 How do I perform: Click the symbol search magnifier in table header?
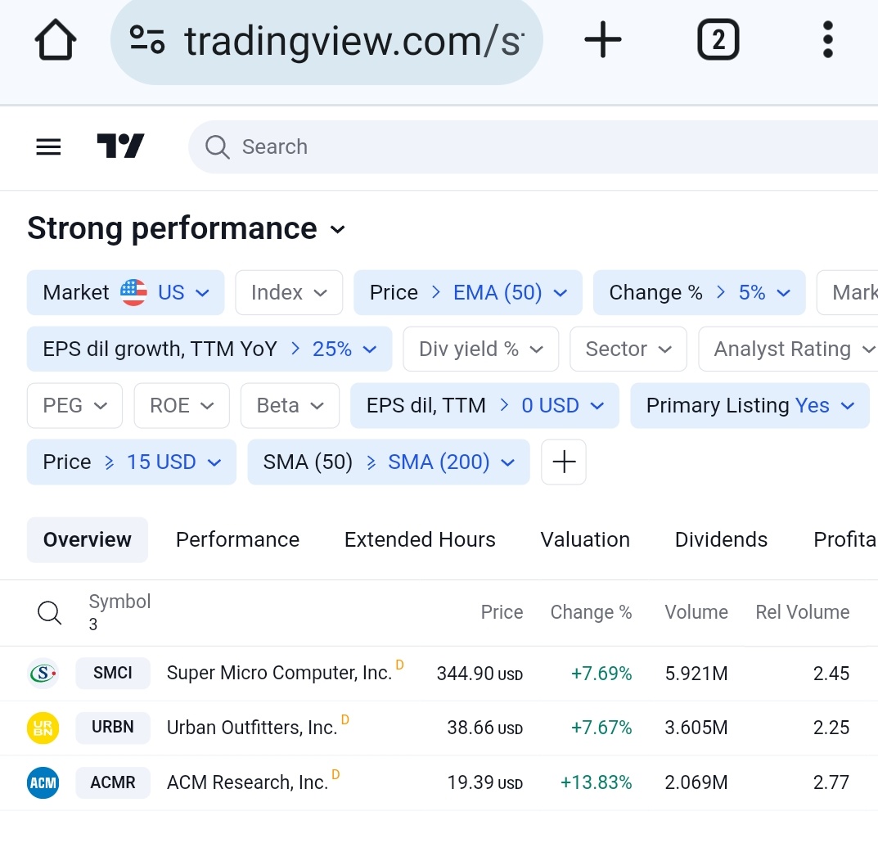point(49,612)
